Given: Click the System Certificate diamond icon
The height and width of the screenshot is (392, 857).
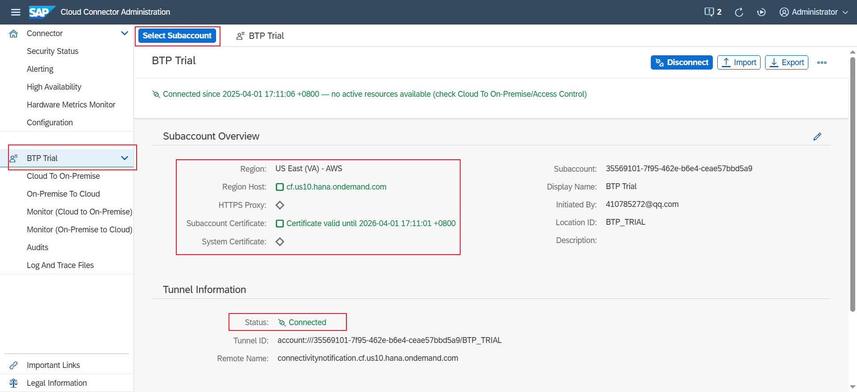Looking at the screenshot, I should pyautogui.click(x=280, y=242).
